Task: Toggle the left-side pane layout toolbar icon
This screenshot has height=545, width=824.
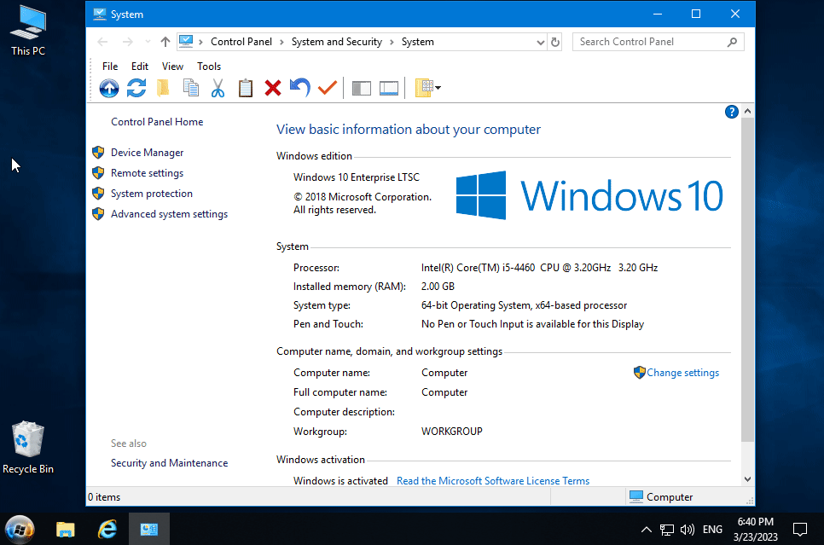Action: tap(362, 88)
